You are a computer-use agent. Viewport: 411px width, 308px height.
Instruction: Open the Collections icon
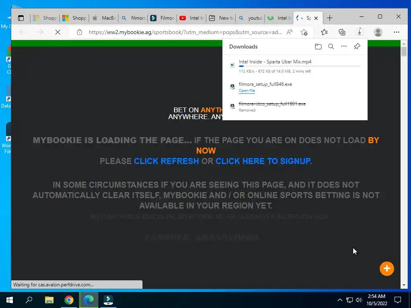click(342, 32)
